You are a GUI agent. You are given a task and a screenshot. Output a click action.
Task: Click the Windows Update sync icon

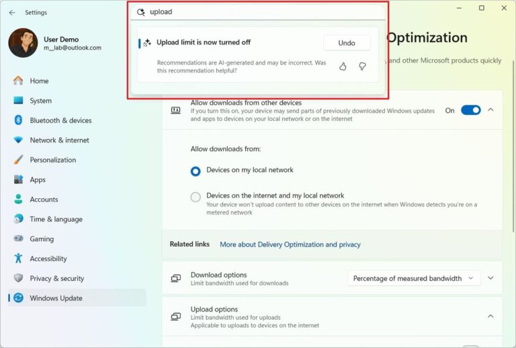point(18,298)
